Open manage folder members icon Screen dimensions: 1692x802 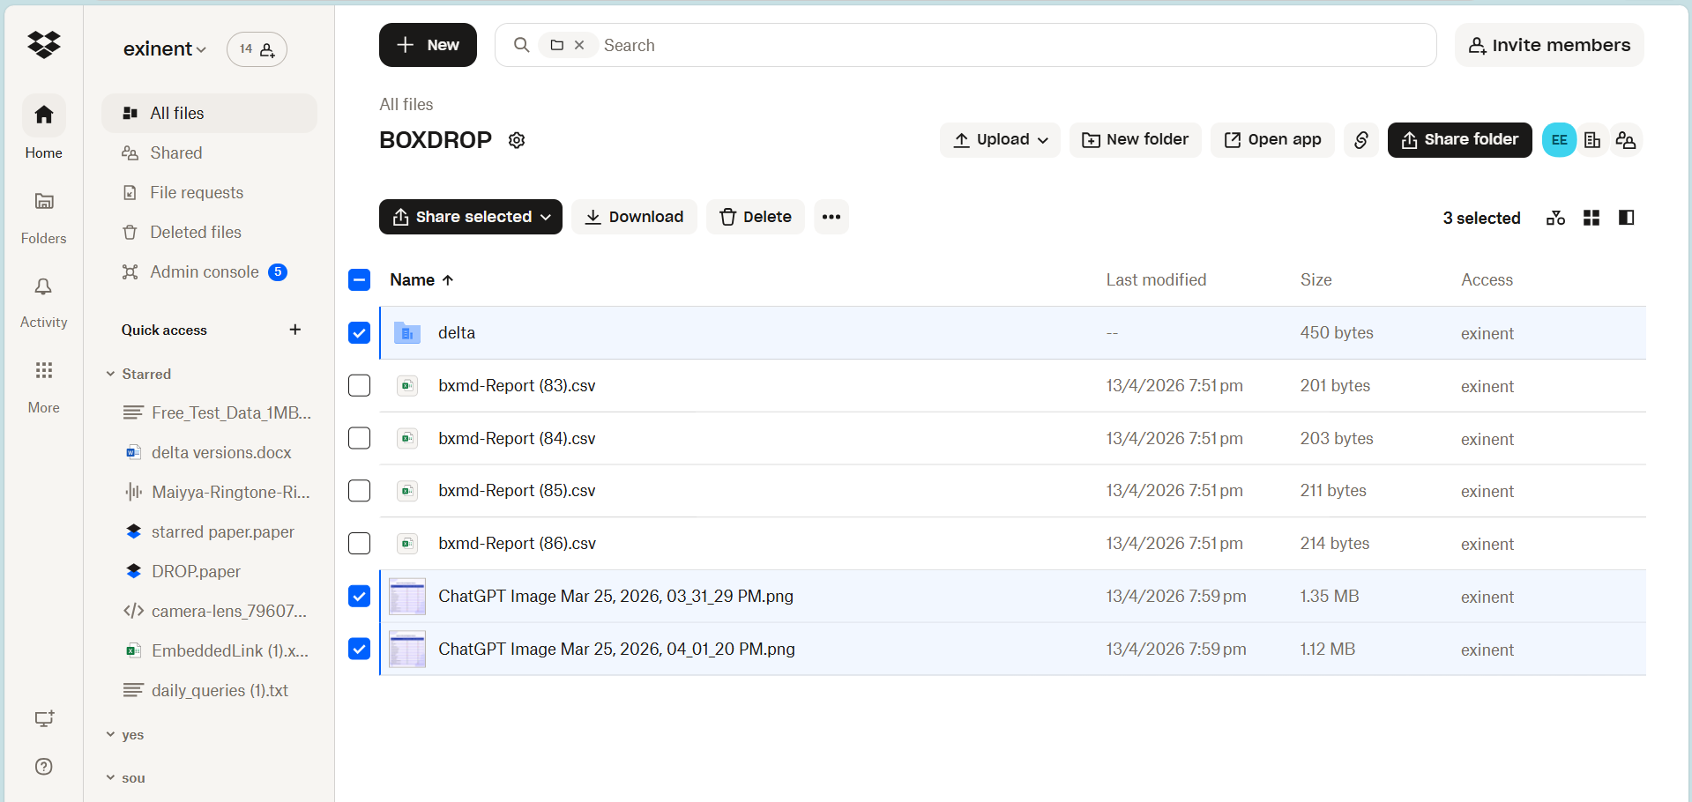pos(1626,139)
